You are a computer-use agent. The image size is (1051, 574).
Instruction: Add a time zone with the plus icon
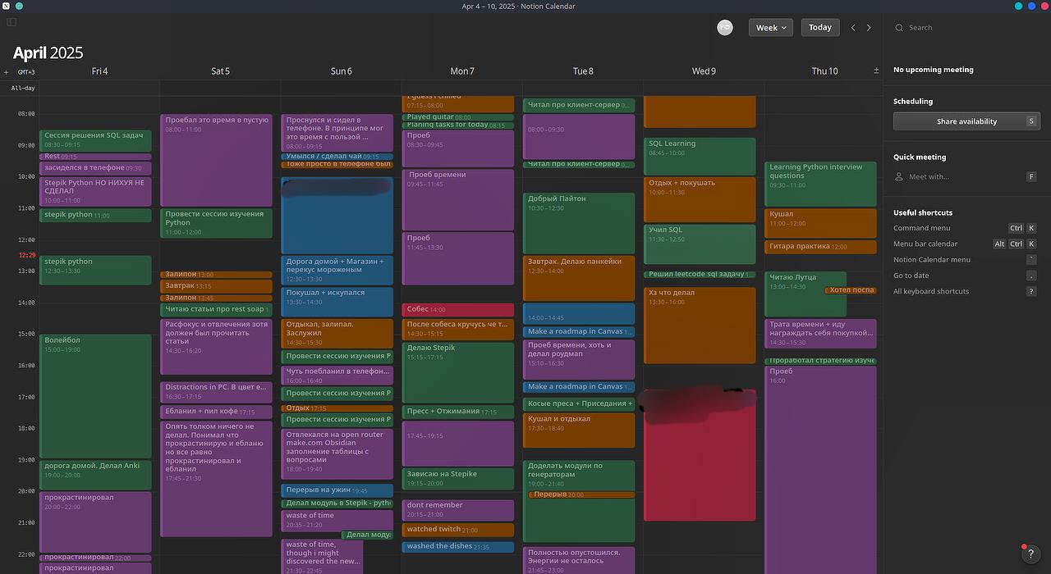pos(6,72)
